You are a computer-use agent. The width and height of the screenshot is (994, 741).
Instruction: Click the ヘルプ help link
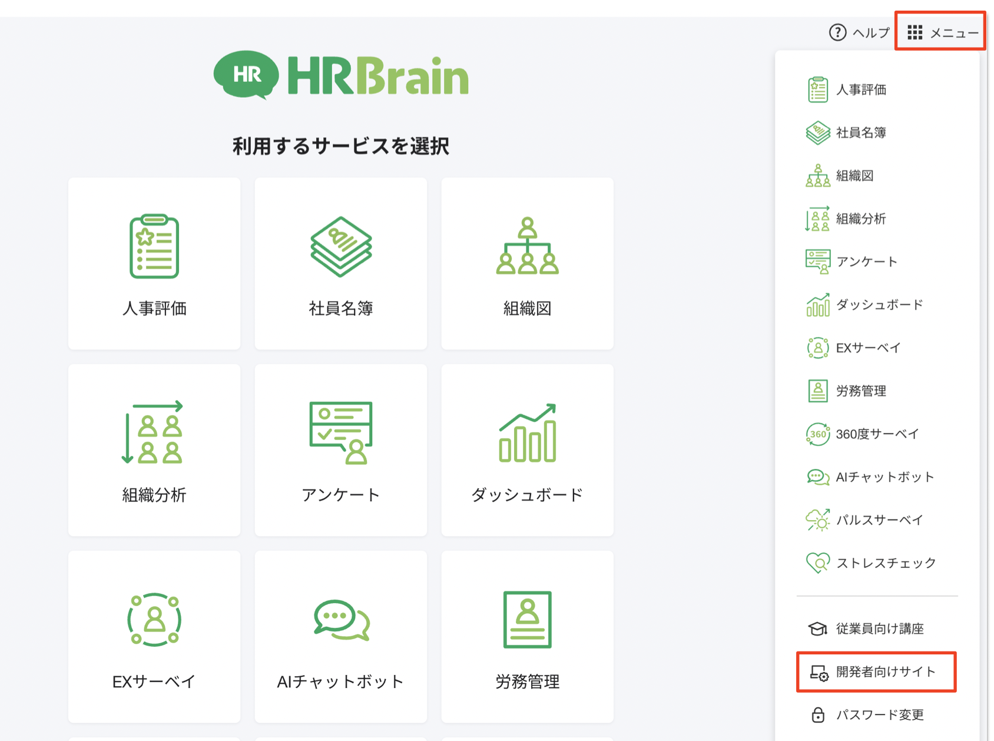[859, 32]
